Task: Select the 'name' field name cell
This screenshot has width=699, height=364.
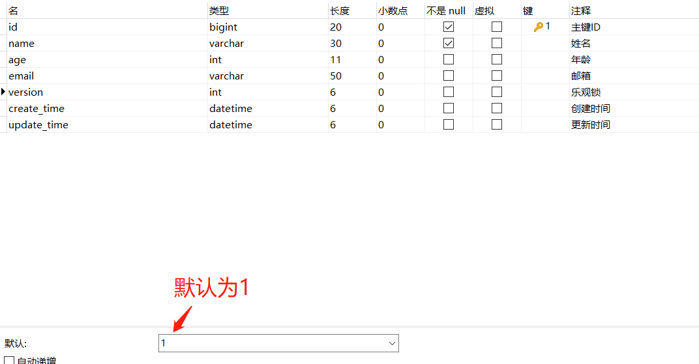Action: point(108,43)
